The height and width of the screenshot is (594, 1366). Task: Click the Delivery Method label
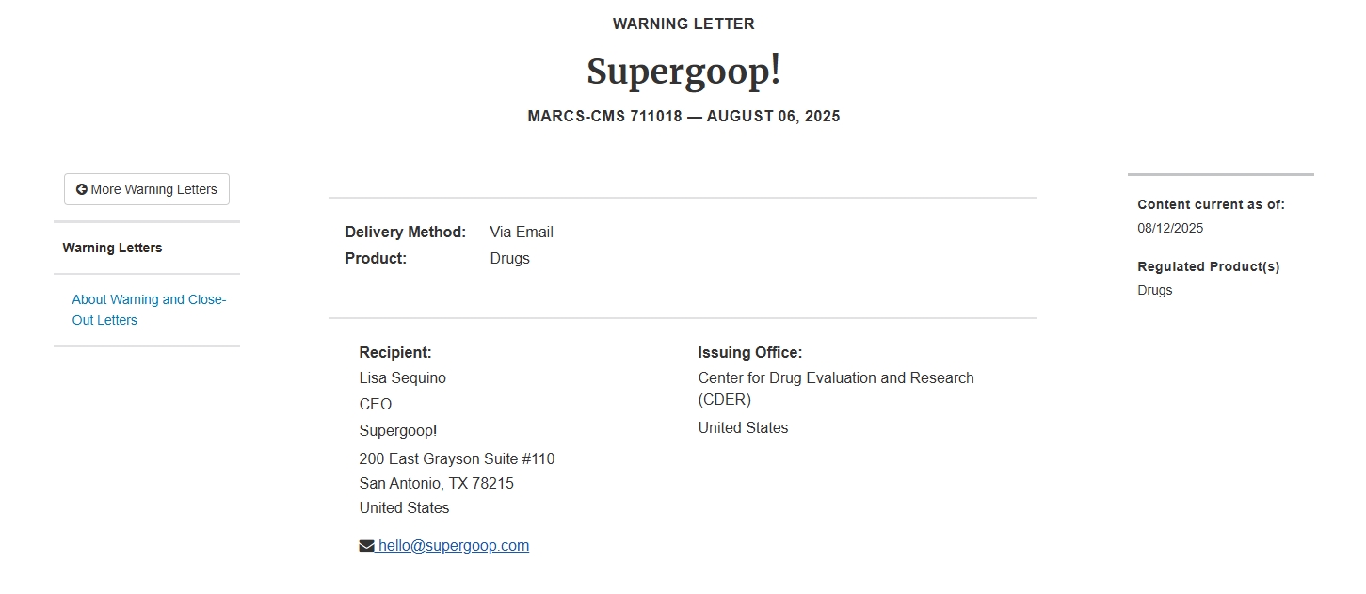pos(406,233)
